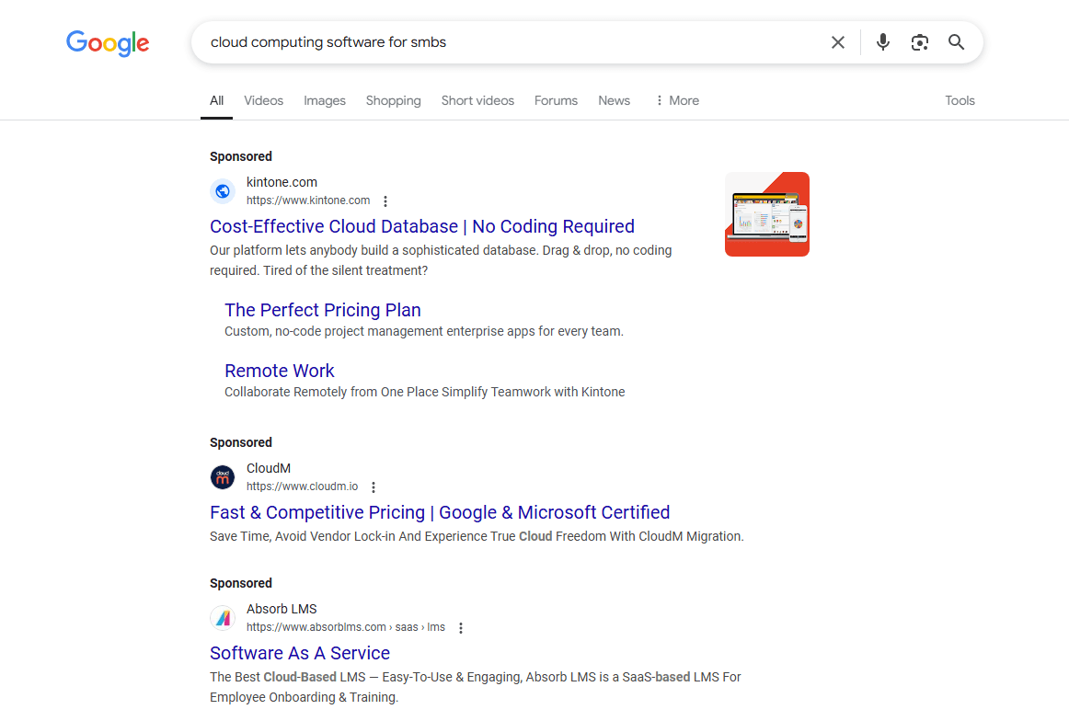1069x721 pixels.
Task: Click in the search query input field
Action: coord(512,42)
